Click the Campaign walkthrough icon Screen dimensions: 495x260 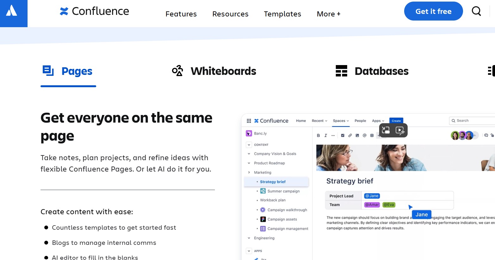click(x=263, y=210)
